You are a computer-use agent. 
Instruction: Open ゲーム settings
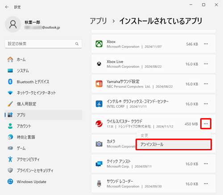[x=43, y=148]
